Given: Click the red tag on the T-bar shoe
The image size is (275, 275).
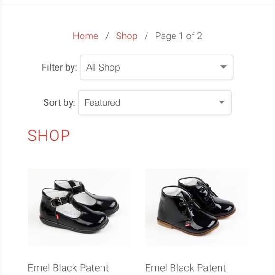Looking at the screenshot, I should pyautogui.click(x=58, y=216).
